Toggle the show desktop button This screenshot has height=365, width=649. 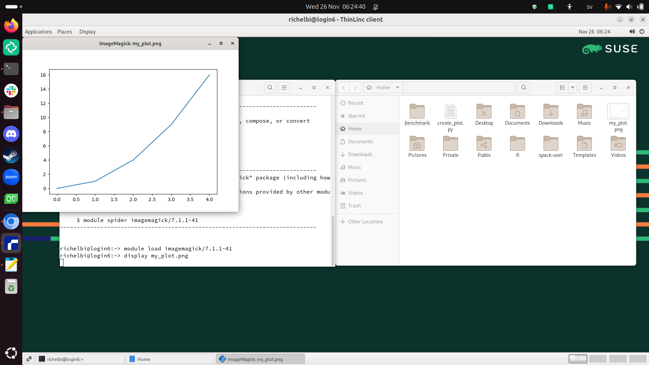pos(29,359)
